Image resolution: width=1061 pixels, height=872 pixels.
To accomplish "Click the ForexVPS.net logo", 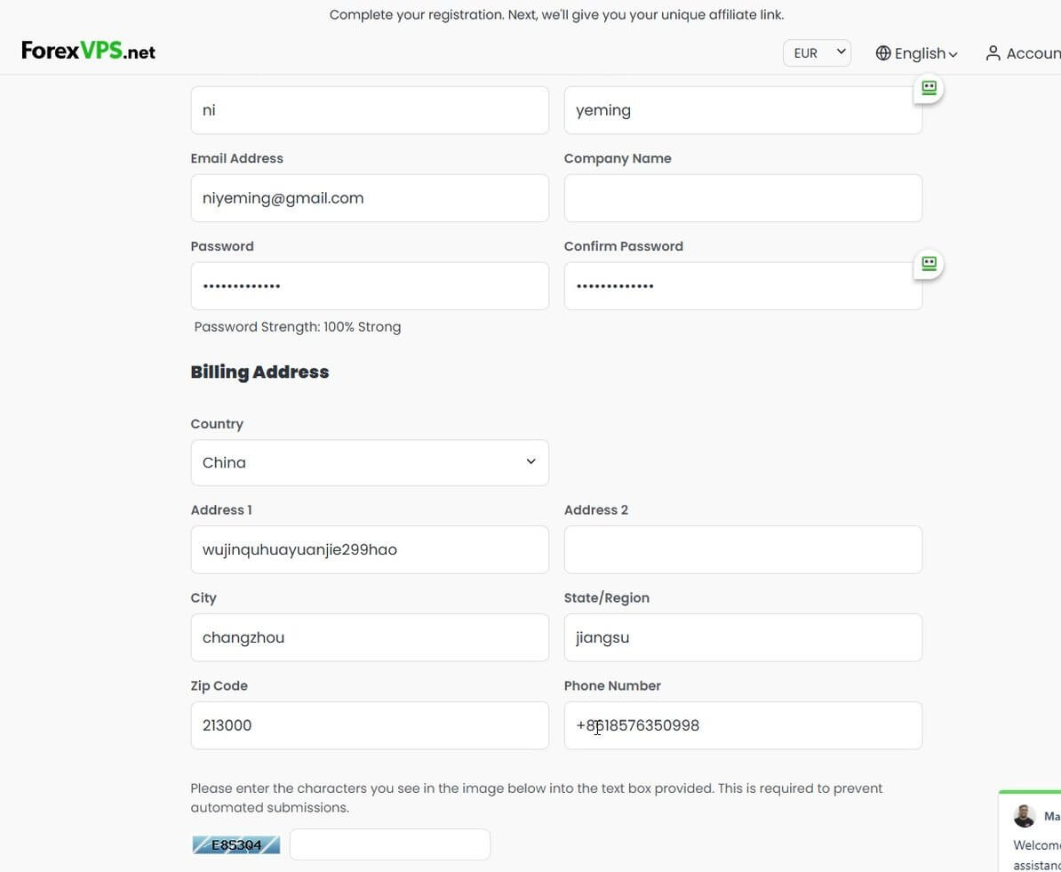I will 89,51.
